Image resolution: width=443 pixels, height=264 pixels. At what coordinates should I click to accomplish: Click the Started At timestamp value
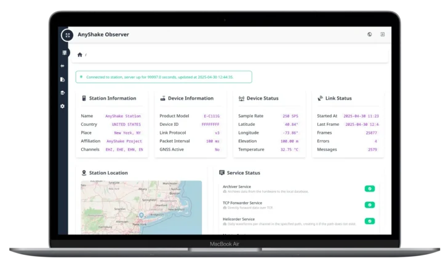pyautogui.click(x=361, y=116)
